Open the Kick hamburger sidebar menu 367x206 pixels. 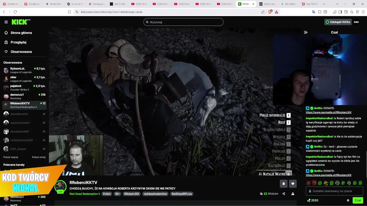pyautogui.click(x=6, y=22)
